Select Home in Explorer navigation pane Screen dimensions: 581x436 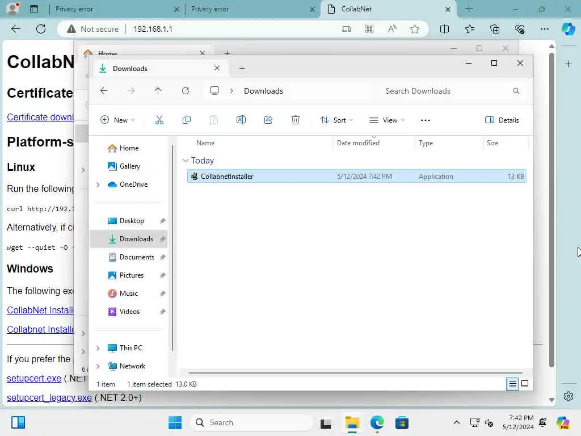(128, 148)
